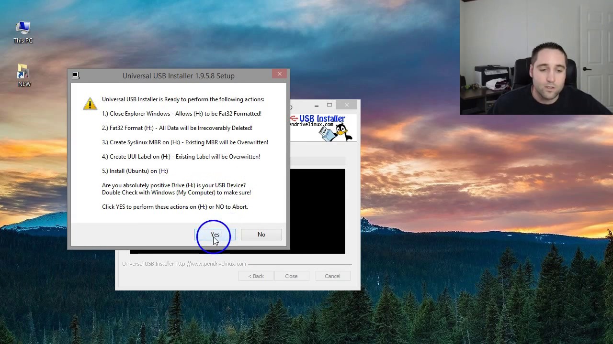613x344 pixels.
Task: Click the USB Installer penguin logo banner
Action: [324, 128]
